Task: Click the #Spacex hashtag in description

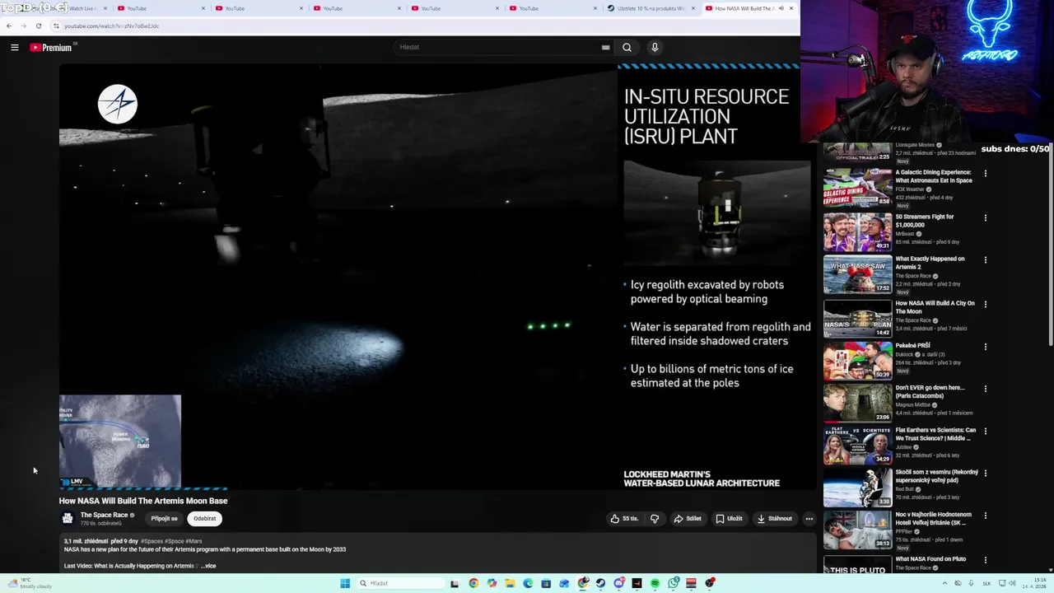Action: (152, 541)
